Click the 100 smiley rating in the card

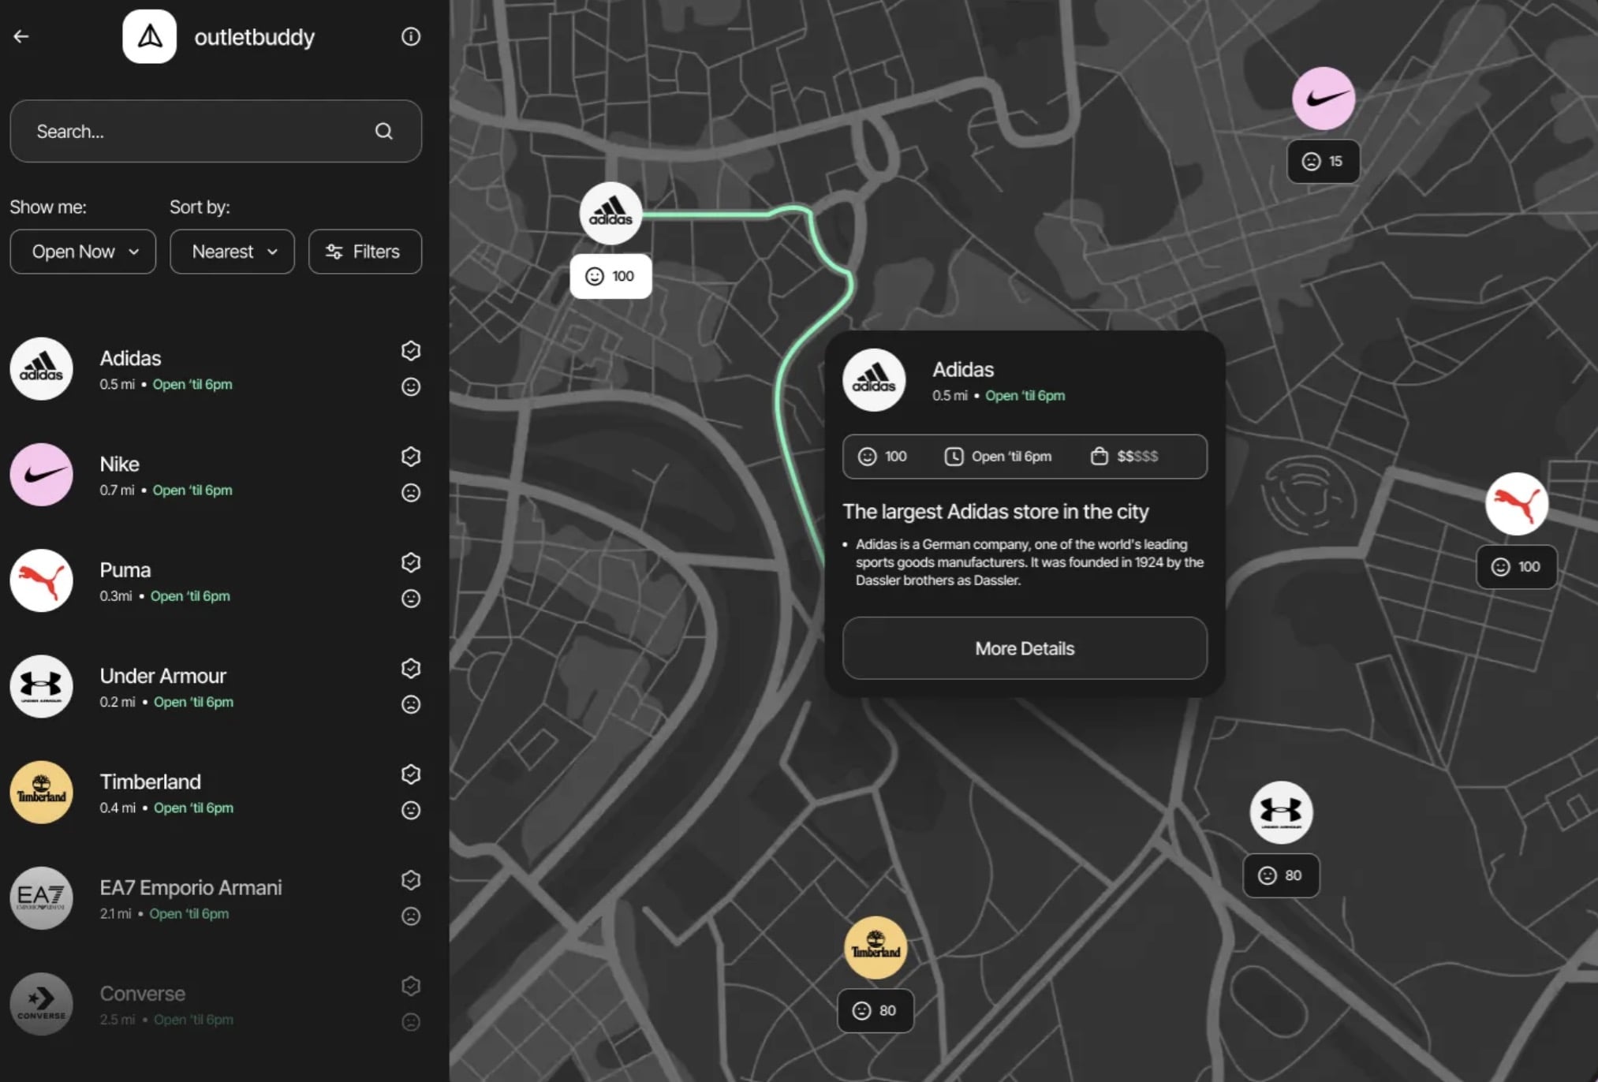pyautogui.click(x=882, y=457)
